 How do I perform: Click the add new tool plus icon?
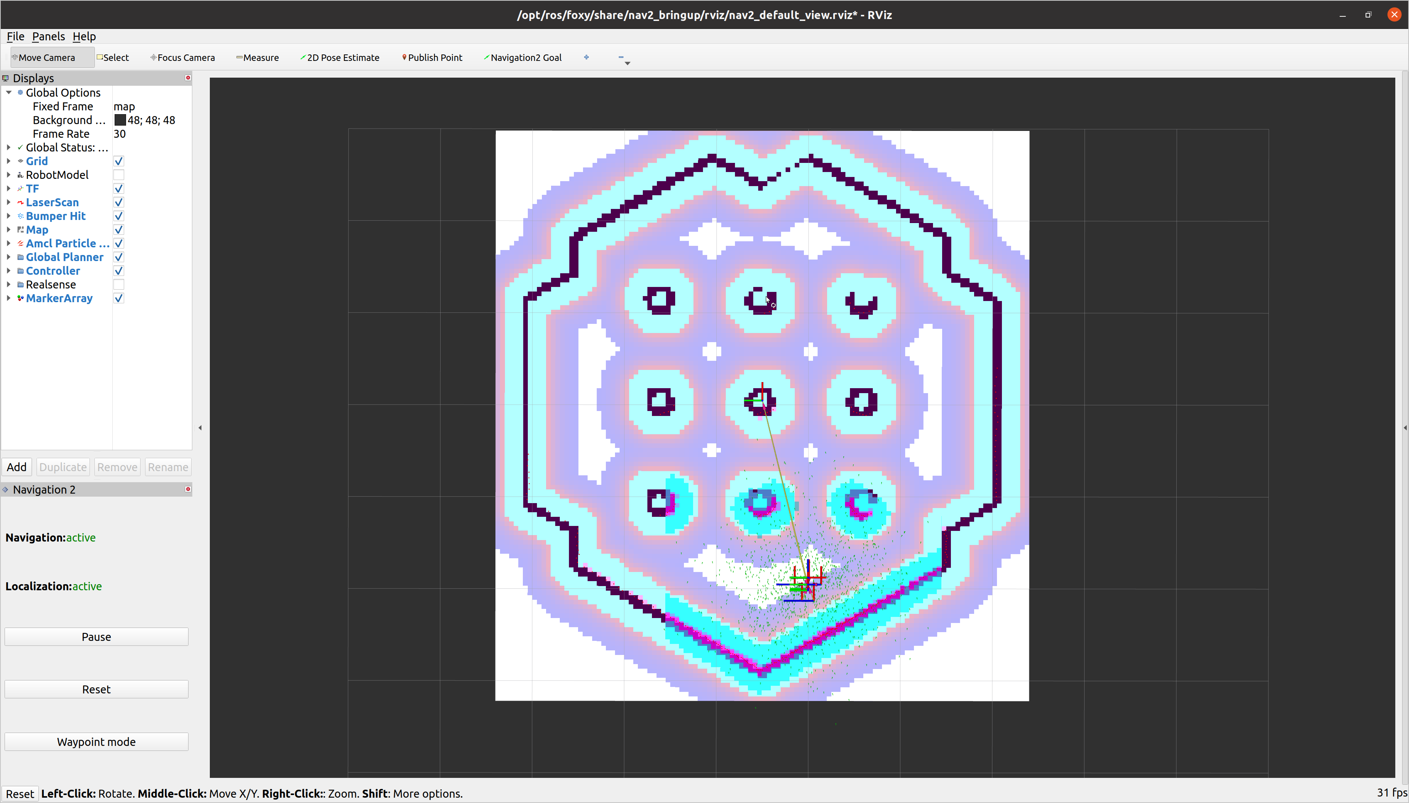tap(586, 57)
